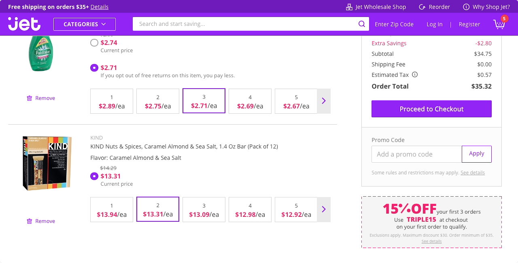The height and width of the screenshot is (263, 518).
Task: Remove the KIND bars item
Action: (41, 221)
